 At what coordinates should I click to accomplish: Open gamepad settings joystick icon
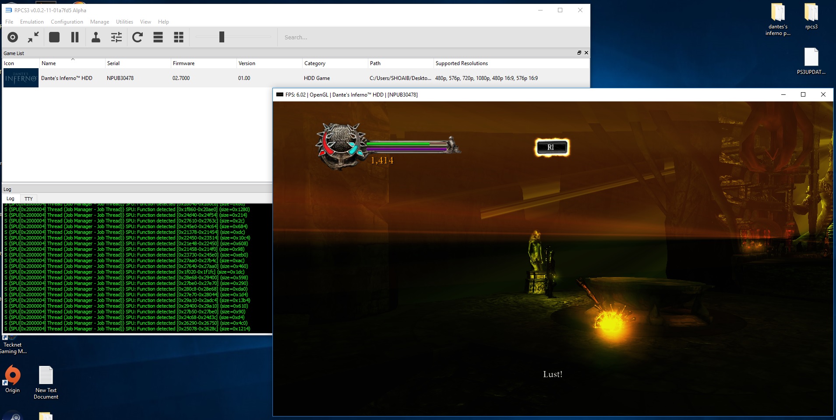click(95, 38)
